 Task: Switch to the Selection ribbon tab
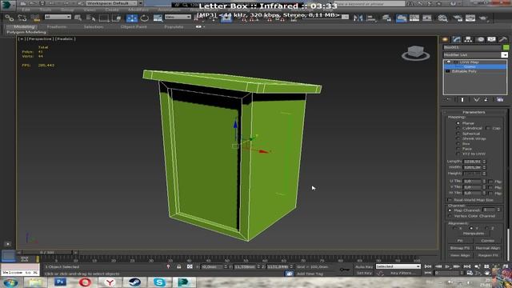(94, 26)
